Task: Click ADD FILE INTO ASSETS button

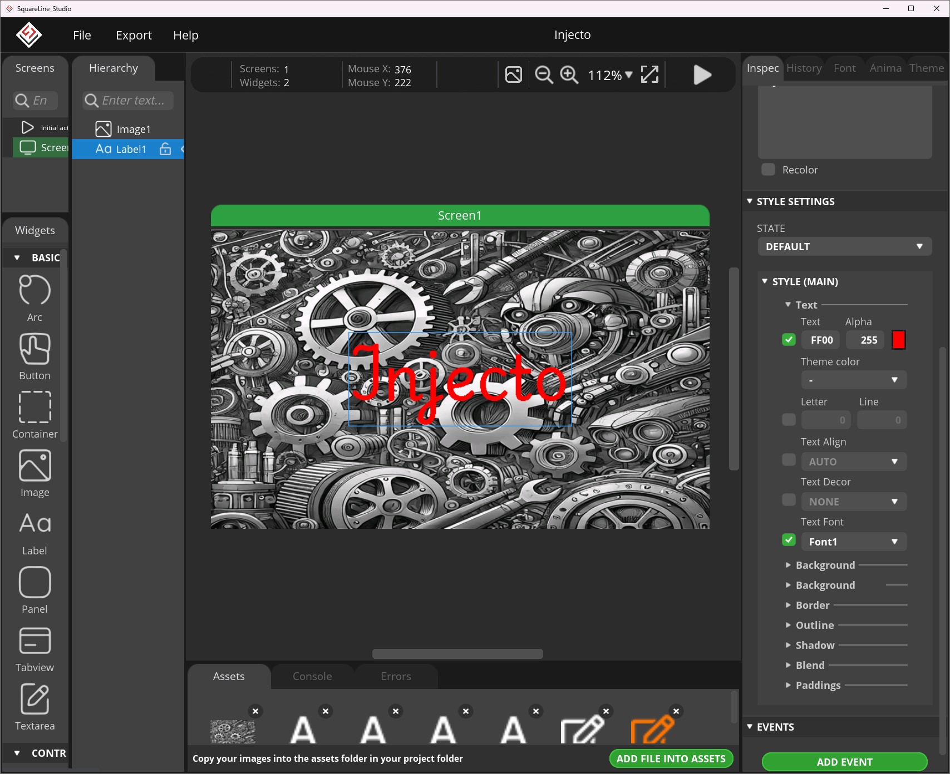Action: click(671, 758)
